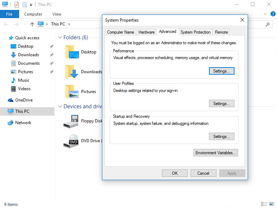Switch to the Hardware tab

[x=146, y=32]
